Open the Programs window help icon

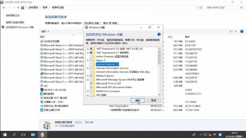(x=242, y=31)
